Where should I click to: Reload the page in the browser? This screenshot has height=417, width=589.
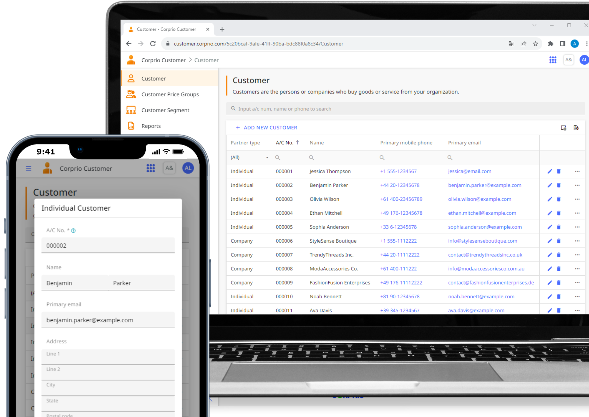pos(153,44)
